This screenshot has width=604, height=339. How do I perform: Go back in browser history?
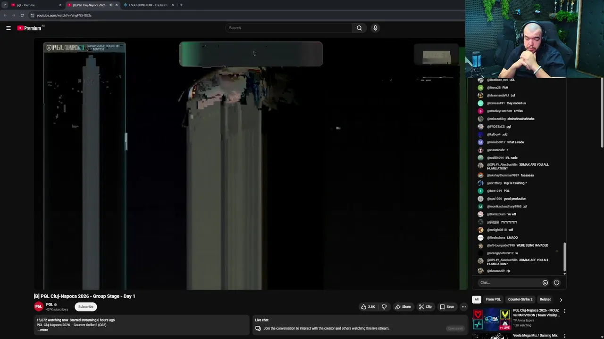click(x=5, y=15)
